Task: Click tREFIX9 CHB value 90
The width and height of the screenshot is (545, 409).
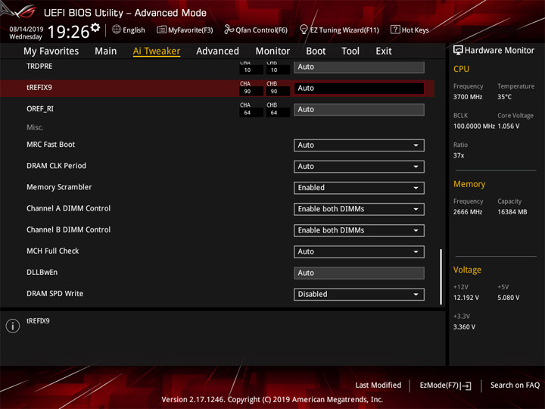Action: (x=278, y=92)
